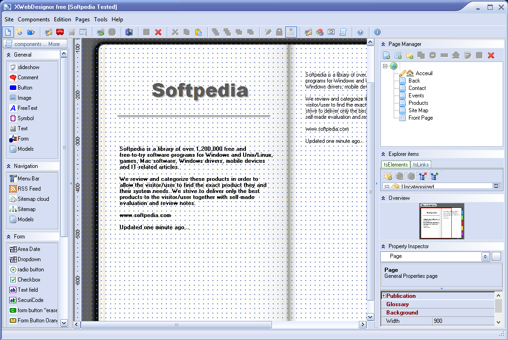This screenshot has height=340, width=508.
Task: Click the red X delete icon in Page Manager
Action: click(491, 55)
